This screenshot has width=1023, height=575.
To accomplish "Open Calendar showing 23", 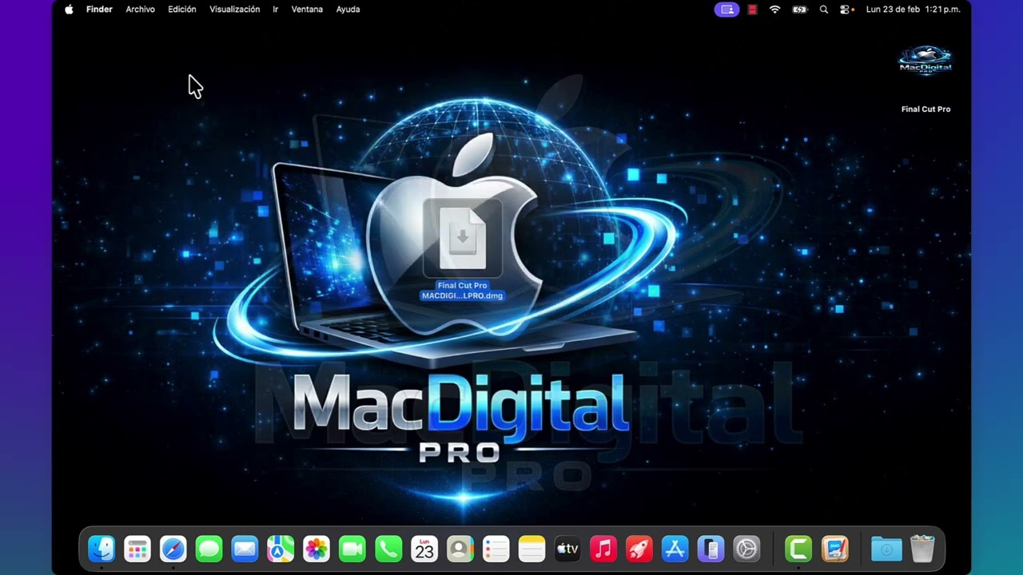I will coord(424,549).
